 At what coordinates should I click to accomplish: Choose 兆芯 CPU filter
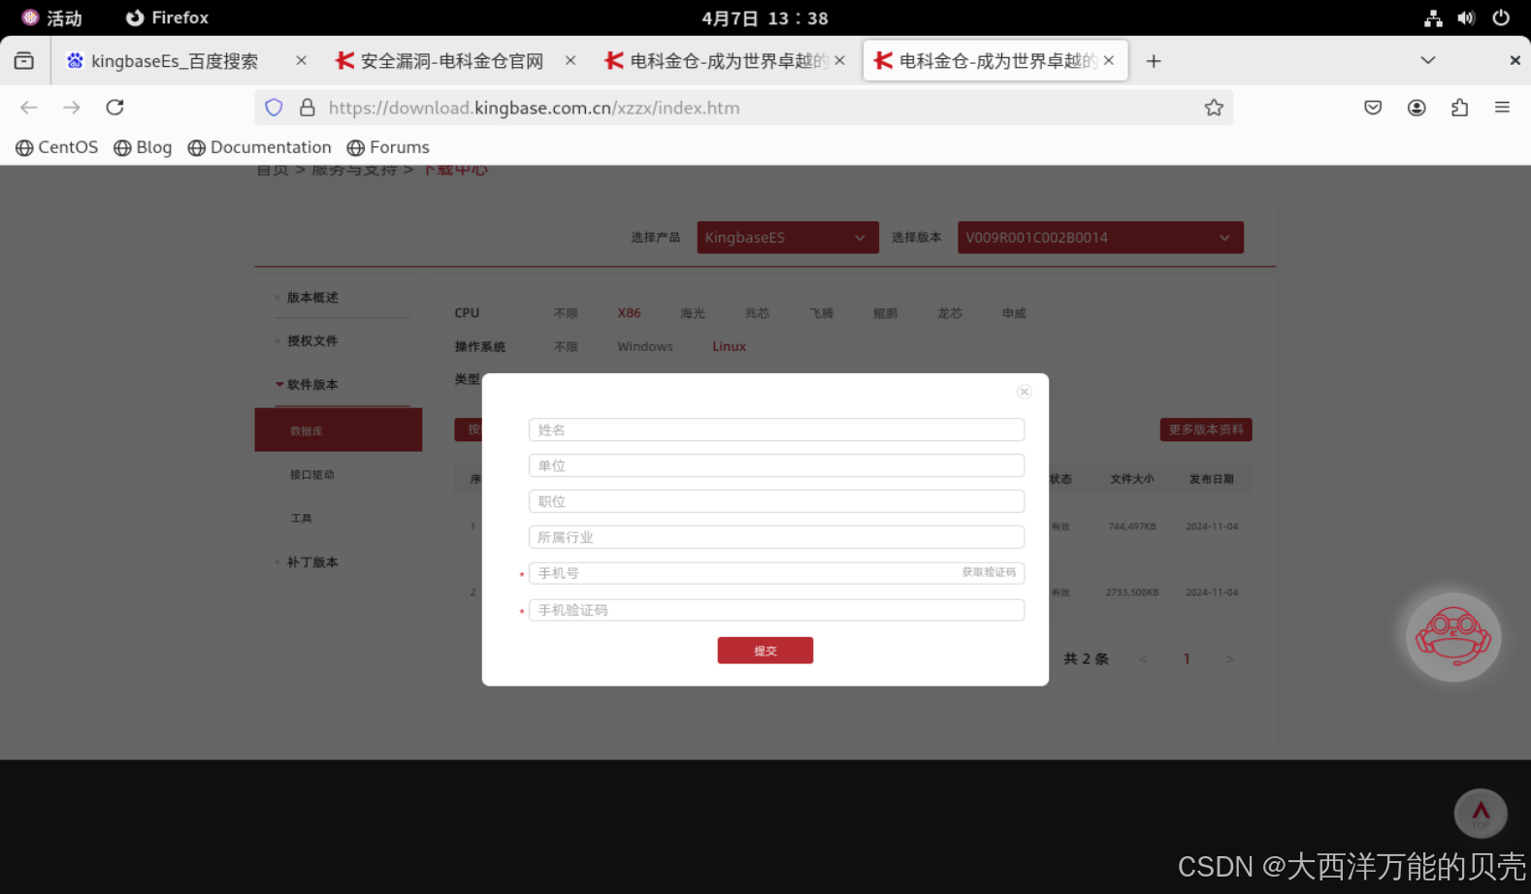pyautogui.click(x=757, y=313)
